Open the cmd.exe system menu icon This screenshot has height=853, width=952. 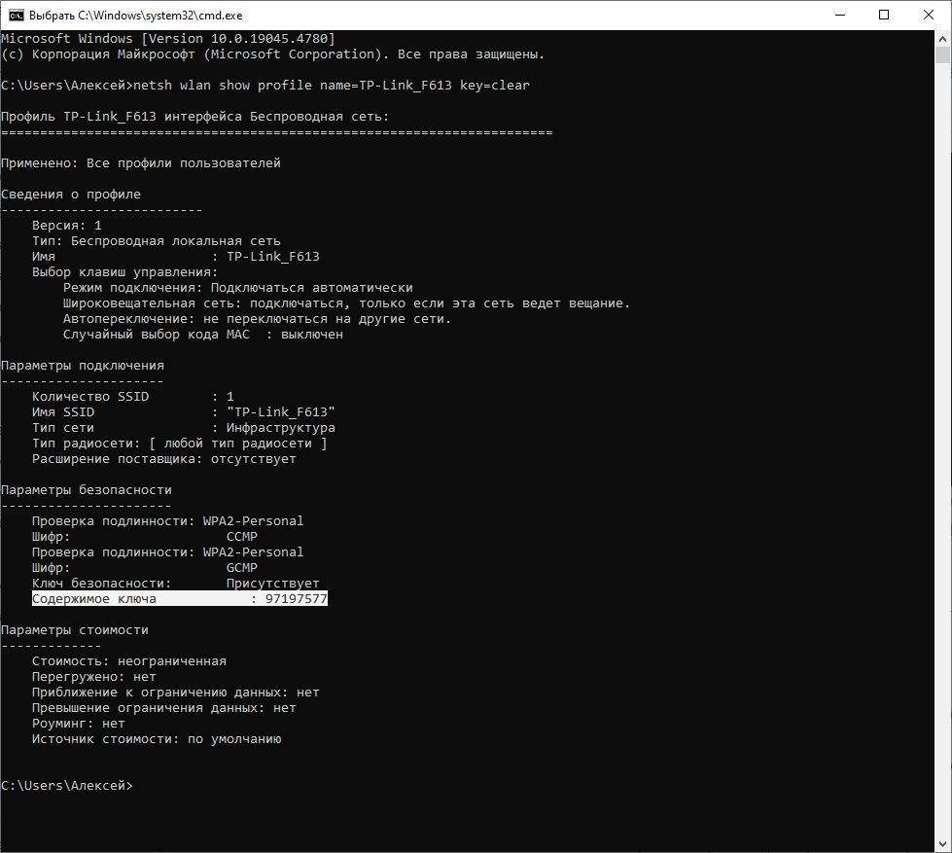click(17, 16)
